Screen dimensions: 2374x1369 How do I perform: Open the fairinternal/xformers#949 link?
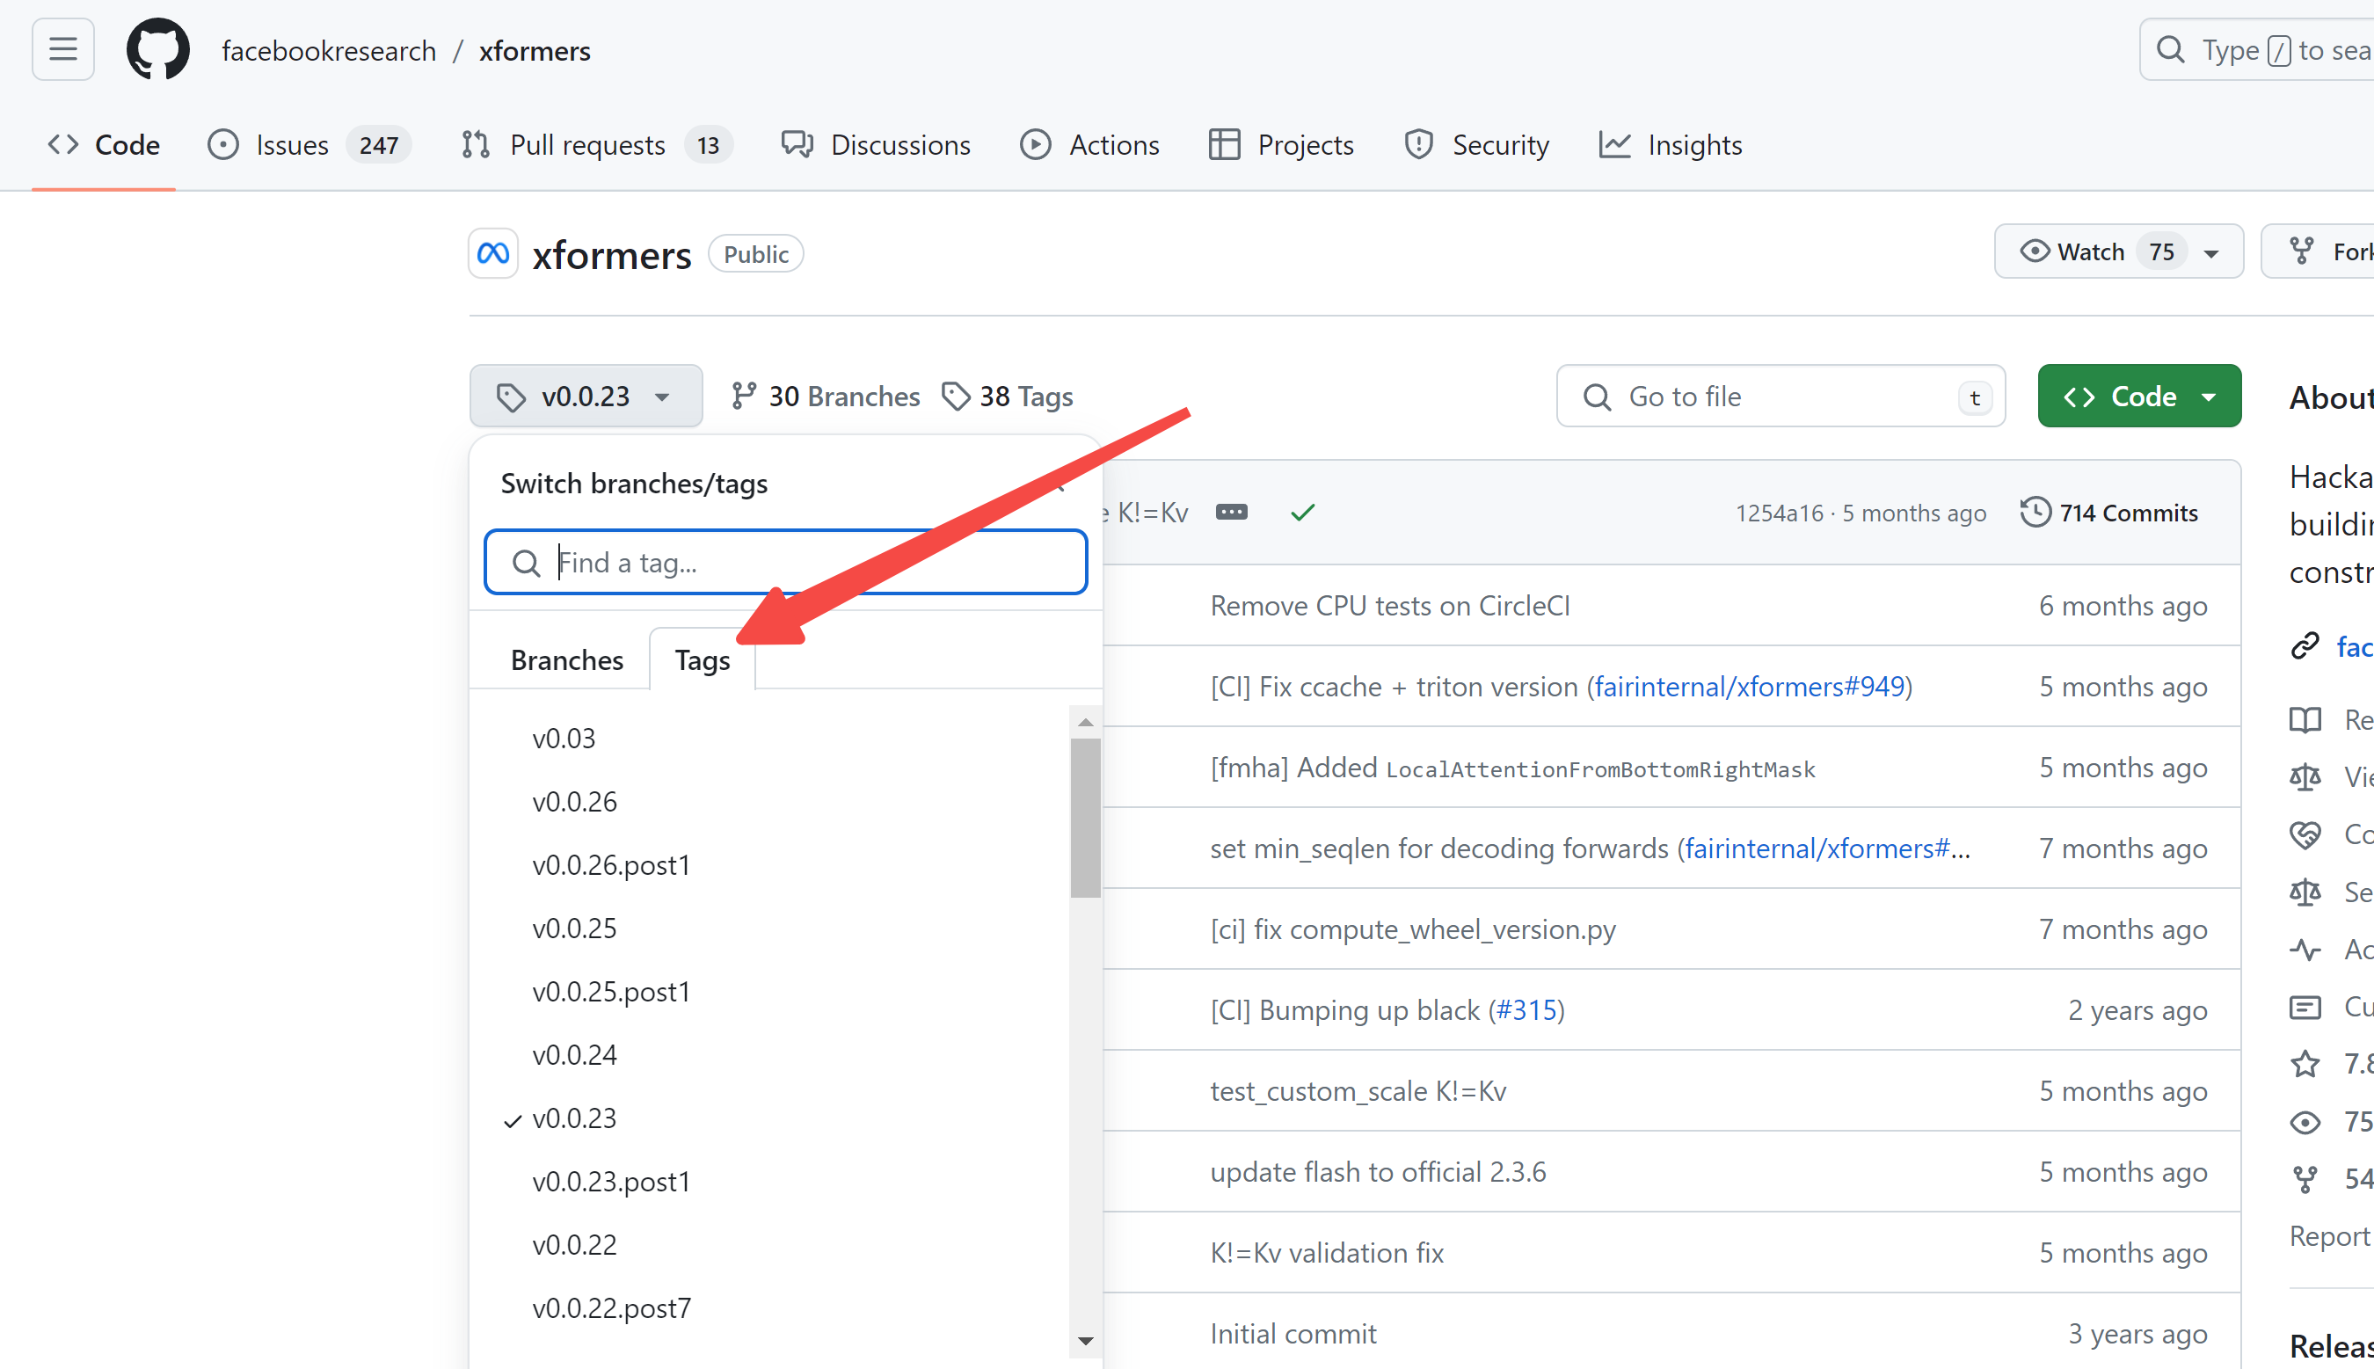click(x=1749, y=688)
